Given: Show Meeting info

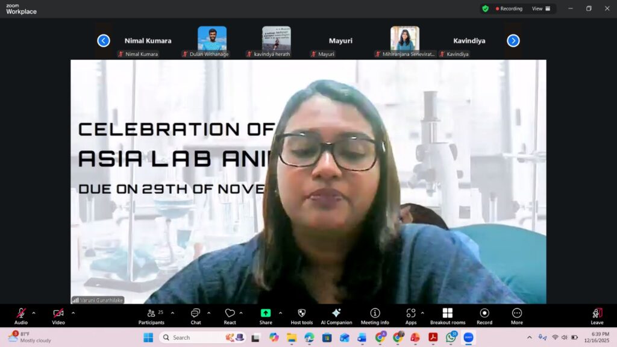Looking at the screenshot, I should [x=375, y=316].
